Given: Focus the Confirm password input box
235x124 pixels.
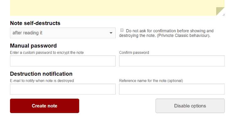Looking at the screenshot, I should [x=172, y=61].
